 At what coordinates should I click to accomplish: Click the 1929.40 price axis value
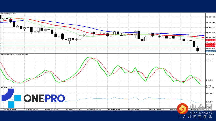(210, 22)
